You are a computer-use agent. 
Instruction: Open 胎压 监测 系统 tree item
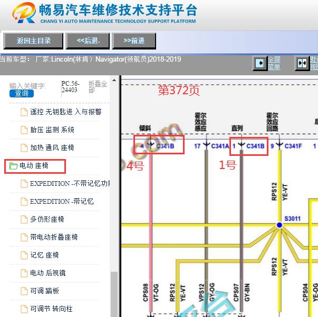point(52,130)
